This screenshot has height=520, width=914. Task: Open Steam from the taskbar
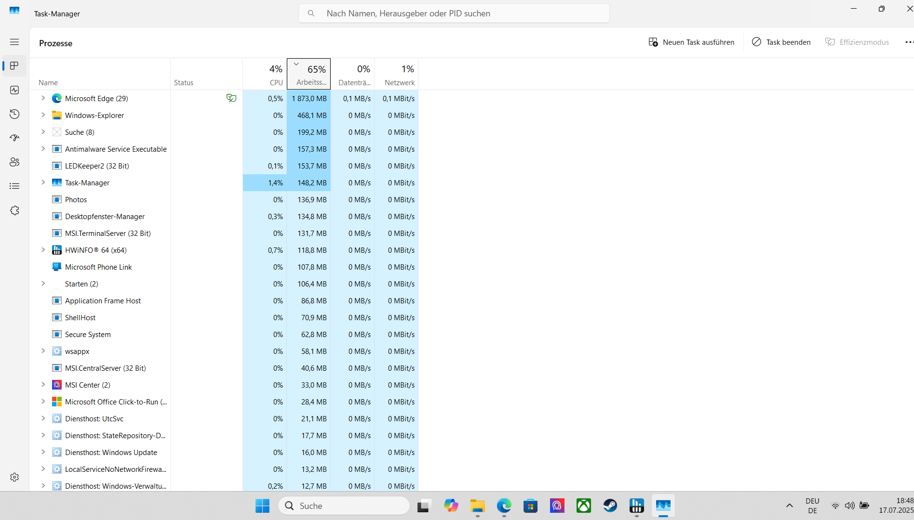coord(610,506)
